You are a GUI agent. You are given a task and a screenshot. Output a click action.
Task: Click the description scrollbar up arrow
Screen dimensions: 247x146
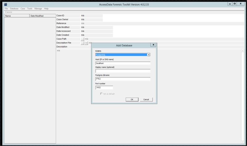243,51
